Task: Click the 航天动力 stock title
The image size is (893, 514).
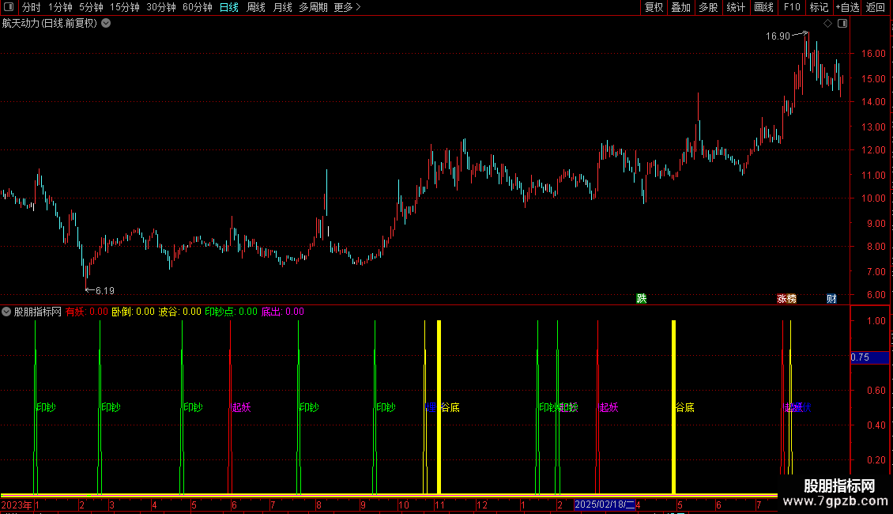Action: tap(50, 24)
